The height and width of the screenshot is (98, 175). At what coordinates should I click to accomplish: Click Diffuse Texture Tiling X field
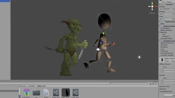pos(169,69)
